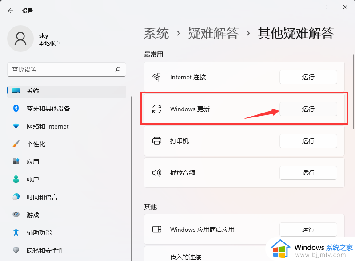
Task: Click the Gaming controller icon
Action: click(x=16, y=214)
